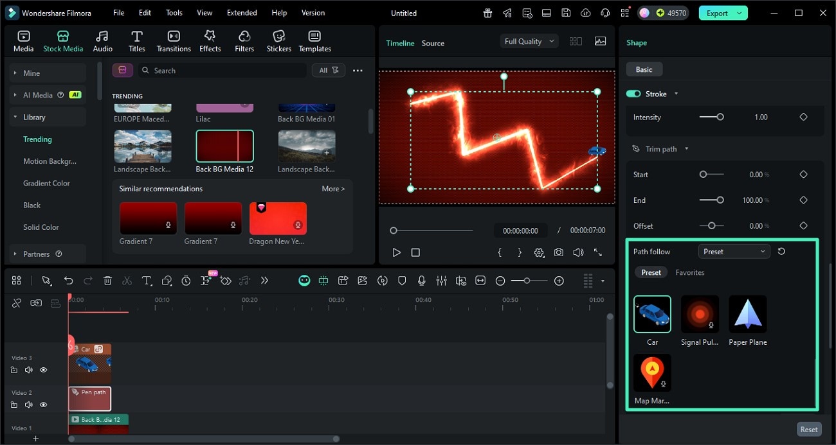Open the Path follow Preset dropdown
Image resolution: width=836 pixels, height=445 pixels.
click(x=734, y=252)
